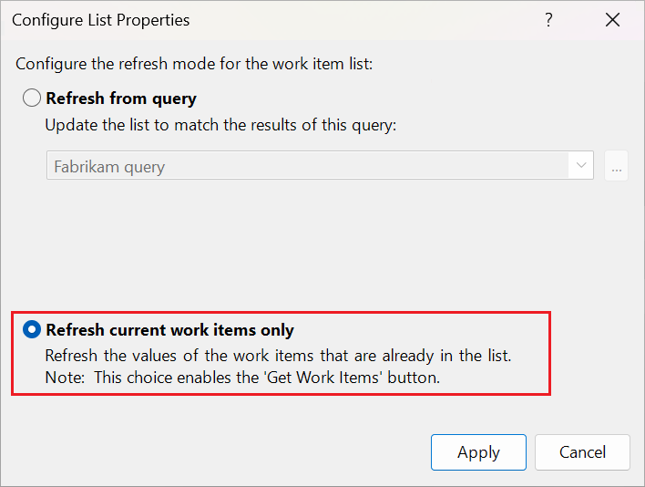Click the bold 'Refresh from query' label
The width and height of the screenshot is (645, 487).
[120, 98]
